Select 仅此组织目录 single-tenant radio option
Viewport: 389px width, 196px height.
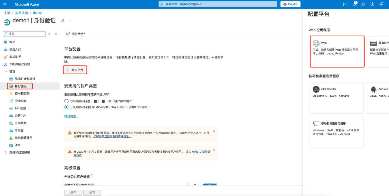click(x=66, y=101)
